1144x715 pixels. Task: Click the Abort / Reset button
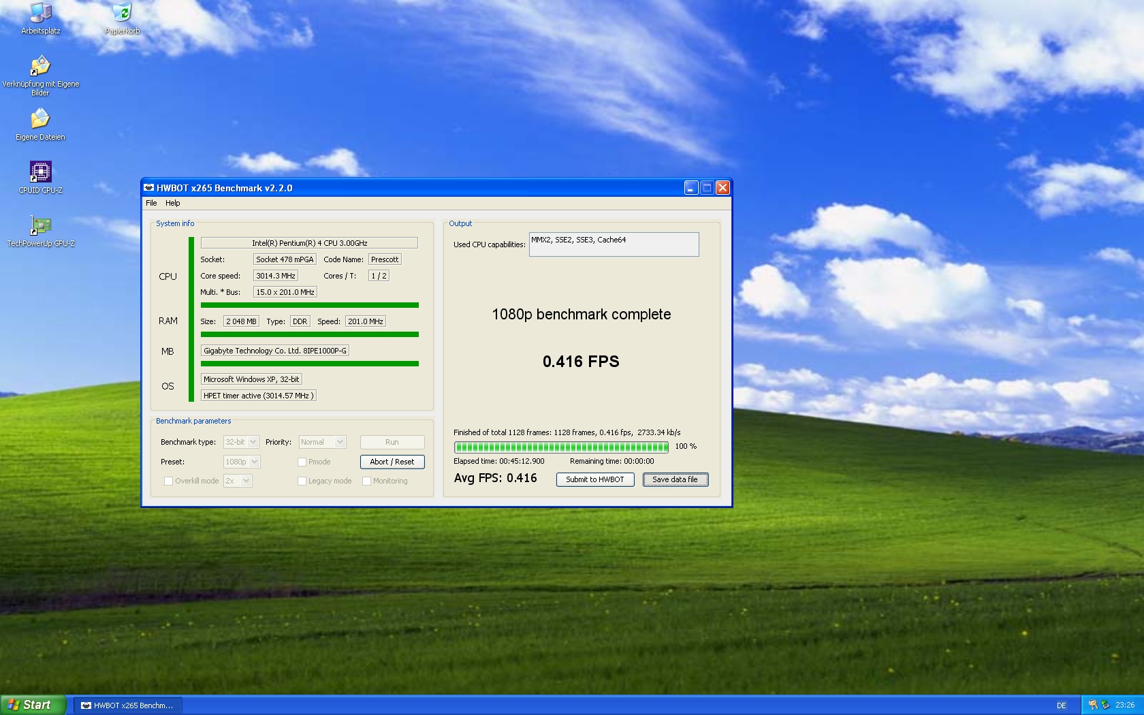click(x=392, y=462)
